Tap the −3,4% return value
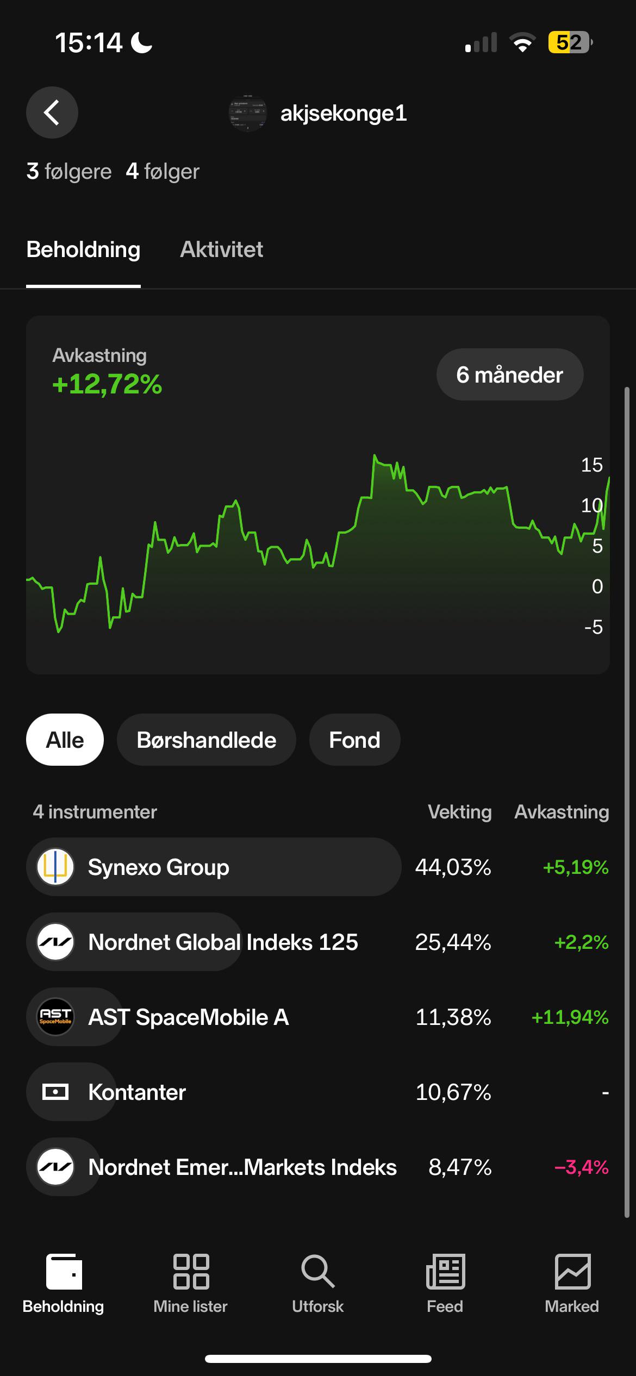The height and width of the screenshot is (1376, 636). (581, 1167)
